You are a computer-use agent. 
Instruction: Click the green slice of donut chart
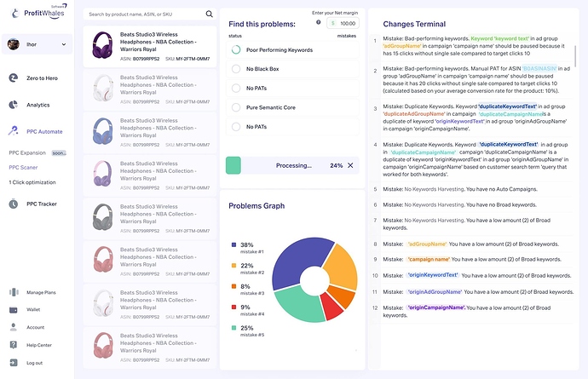pyautogui.click(x=300, y=306)
